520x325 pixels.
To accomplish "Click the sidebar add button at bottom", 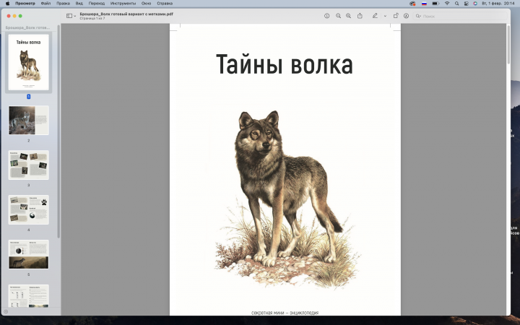I will coord(6,311).
